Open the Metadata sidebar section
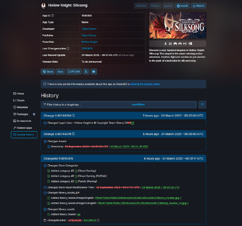The height and width of the screenshot is (226, 242). coord(21,107)
